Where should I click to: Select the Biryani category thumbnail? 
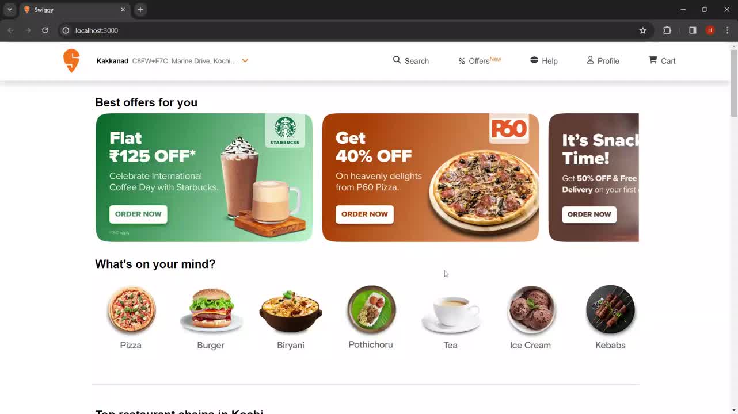pyautogui.click(x=291, y=310)
